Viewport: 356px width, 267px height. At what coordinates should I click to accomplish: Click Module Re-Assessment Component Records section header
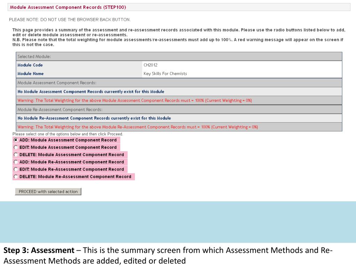pos(179,110)
